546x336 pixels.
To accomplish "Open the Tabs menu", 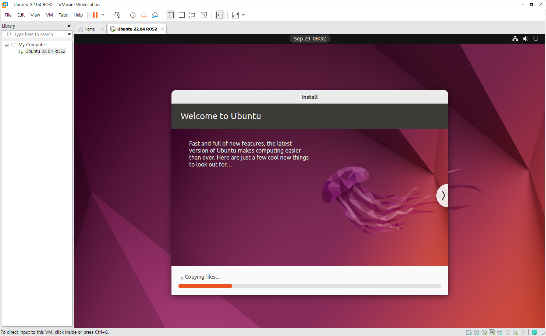I will (x=63, y=15).
